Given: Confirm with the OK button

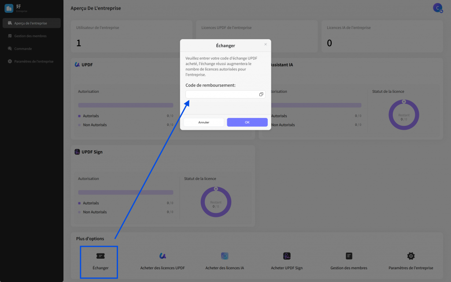Looking at the screenshot, I should point(247,122).
